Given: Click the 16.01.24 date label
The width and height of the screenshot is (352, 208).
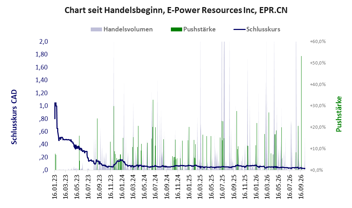Looking at the screenshot, I should pos(122,186).
